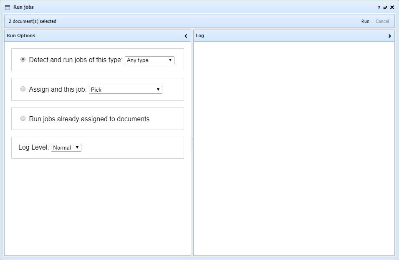Click the Run jobs window icon
The height and width of the screenshot is (260, 399).
pos(8,7)
